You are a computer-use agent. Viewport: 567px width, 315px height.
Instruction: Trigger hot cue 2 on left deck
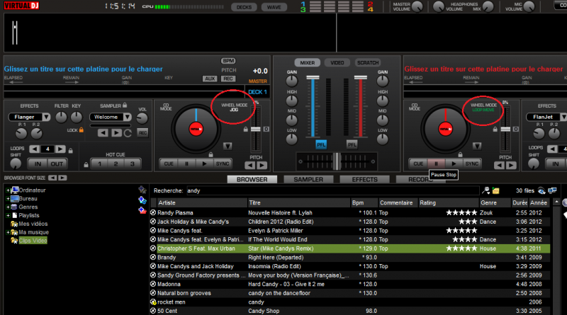114,164
